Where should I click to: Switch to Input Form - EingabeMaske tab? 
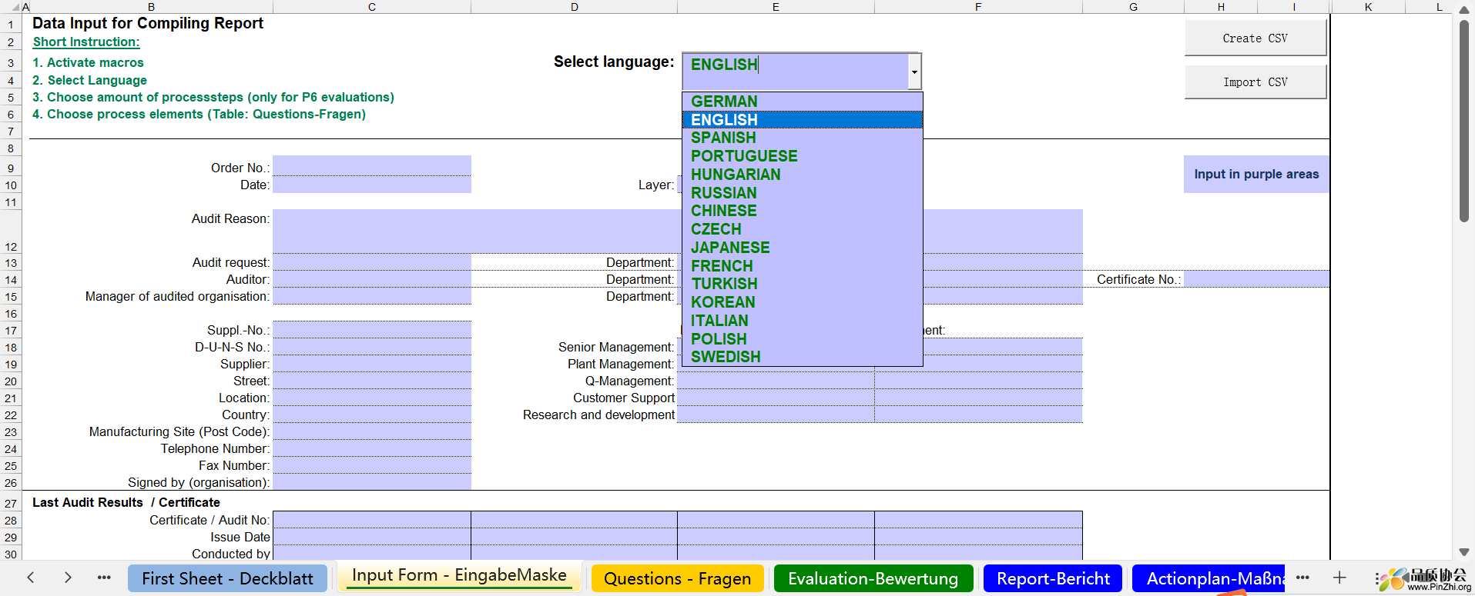(x=459, y=576)
